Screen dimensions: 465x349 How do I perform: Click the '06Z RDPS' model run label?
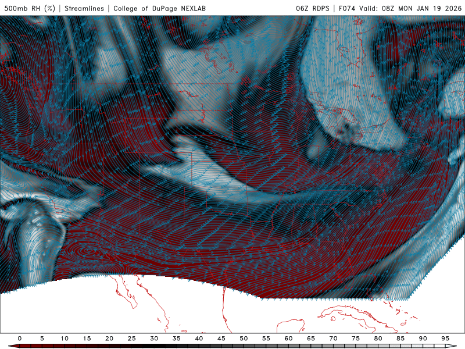point(313,8)
